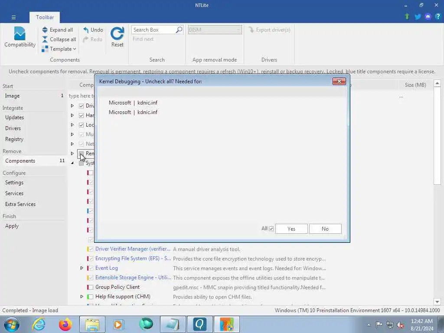Click the Redo button

pos(93,39)
